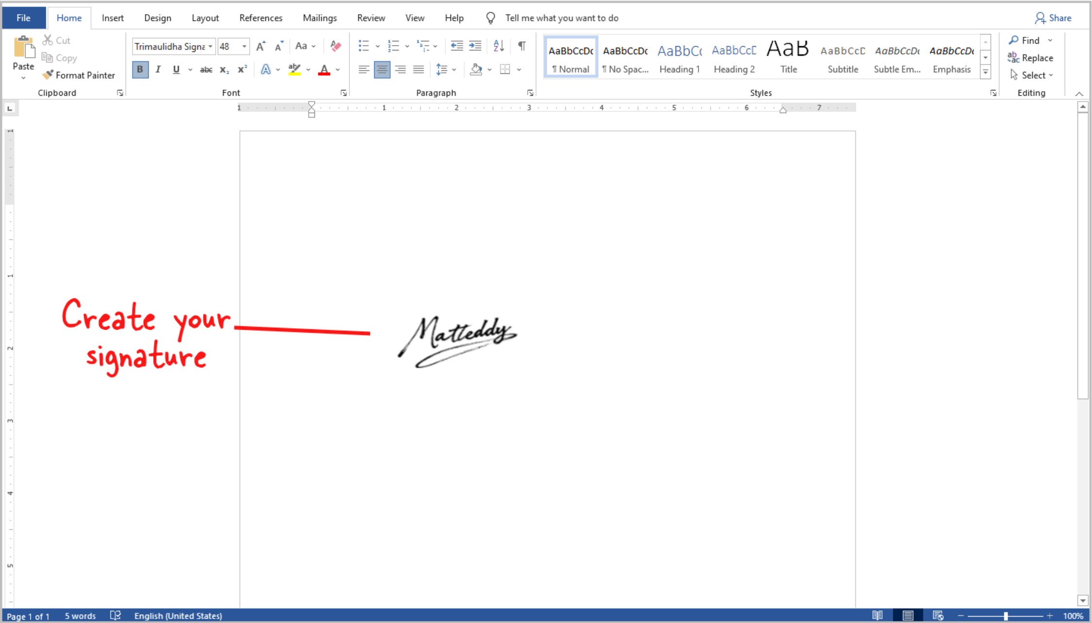Screen dimensions: 1092x623
Task: Switch to Read Mode in status bar
Action: pos(877,615)
